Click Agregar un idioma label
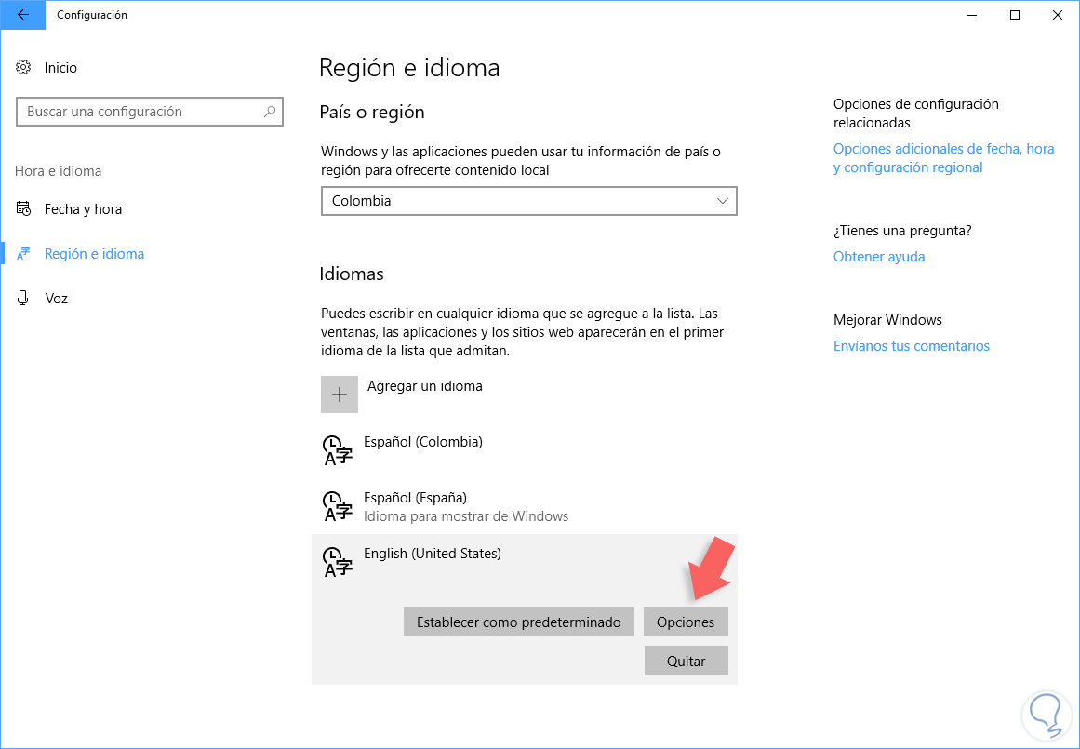This screenshot has width=1080, height=749. [x=425, y=386]
